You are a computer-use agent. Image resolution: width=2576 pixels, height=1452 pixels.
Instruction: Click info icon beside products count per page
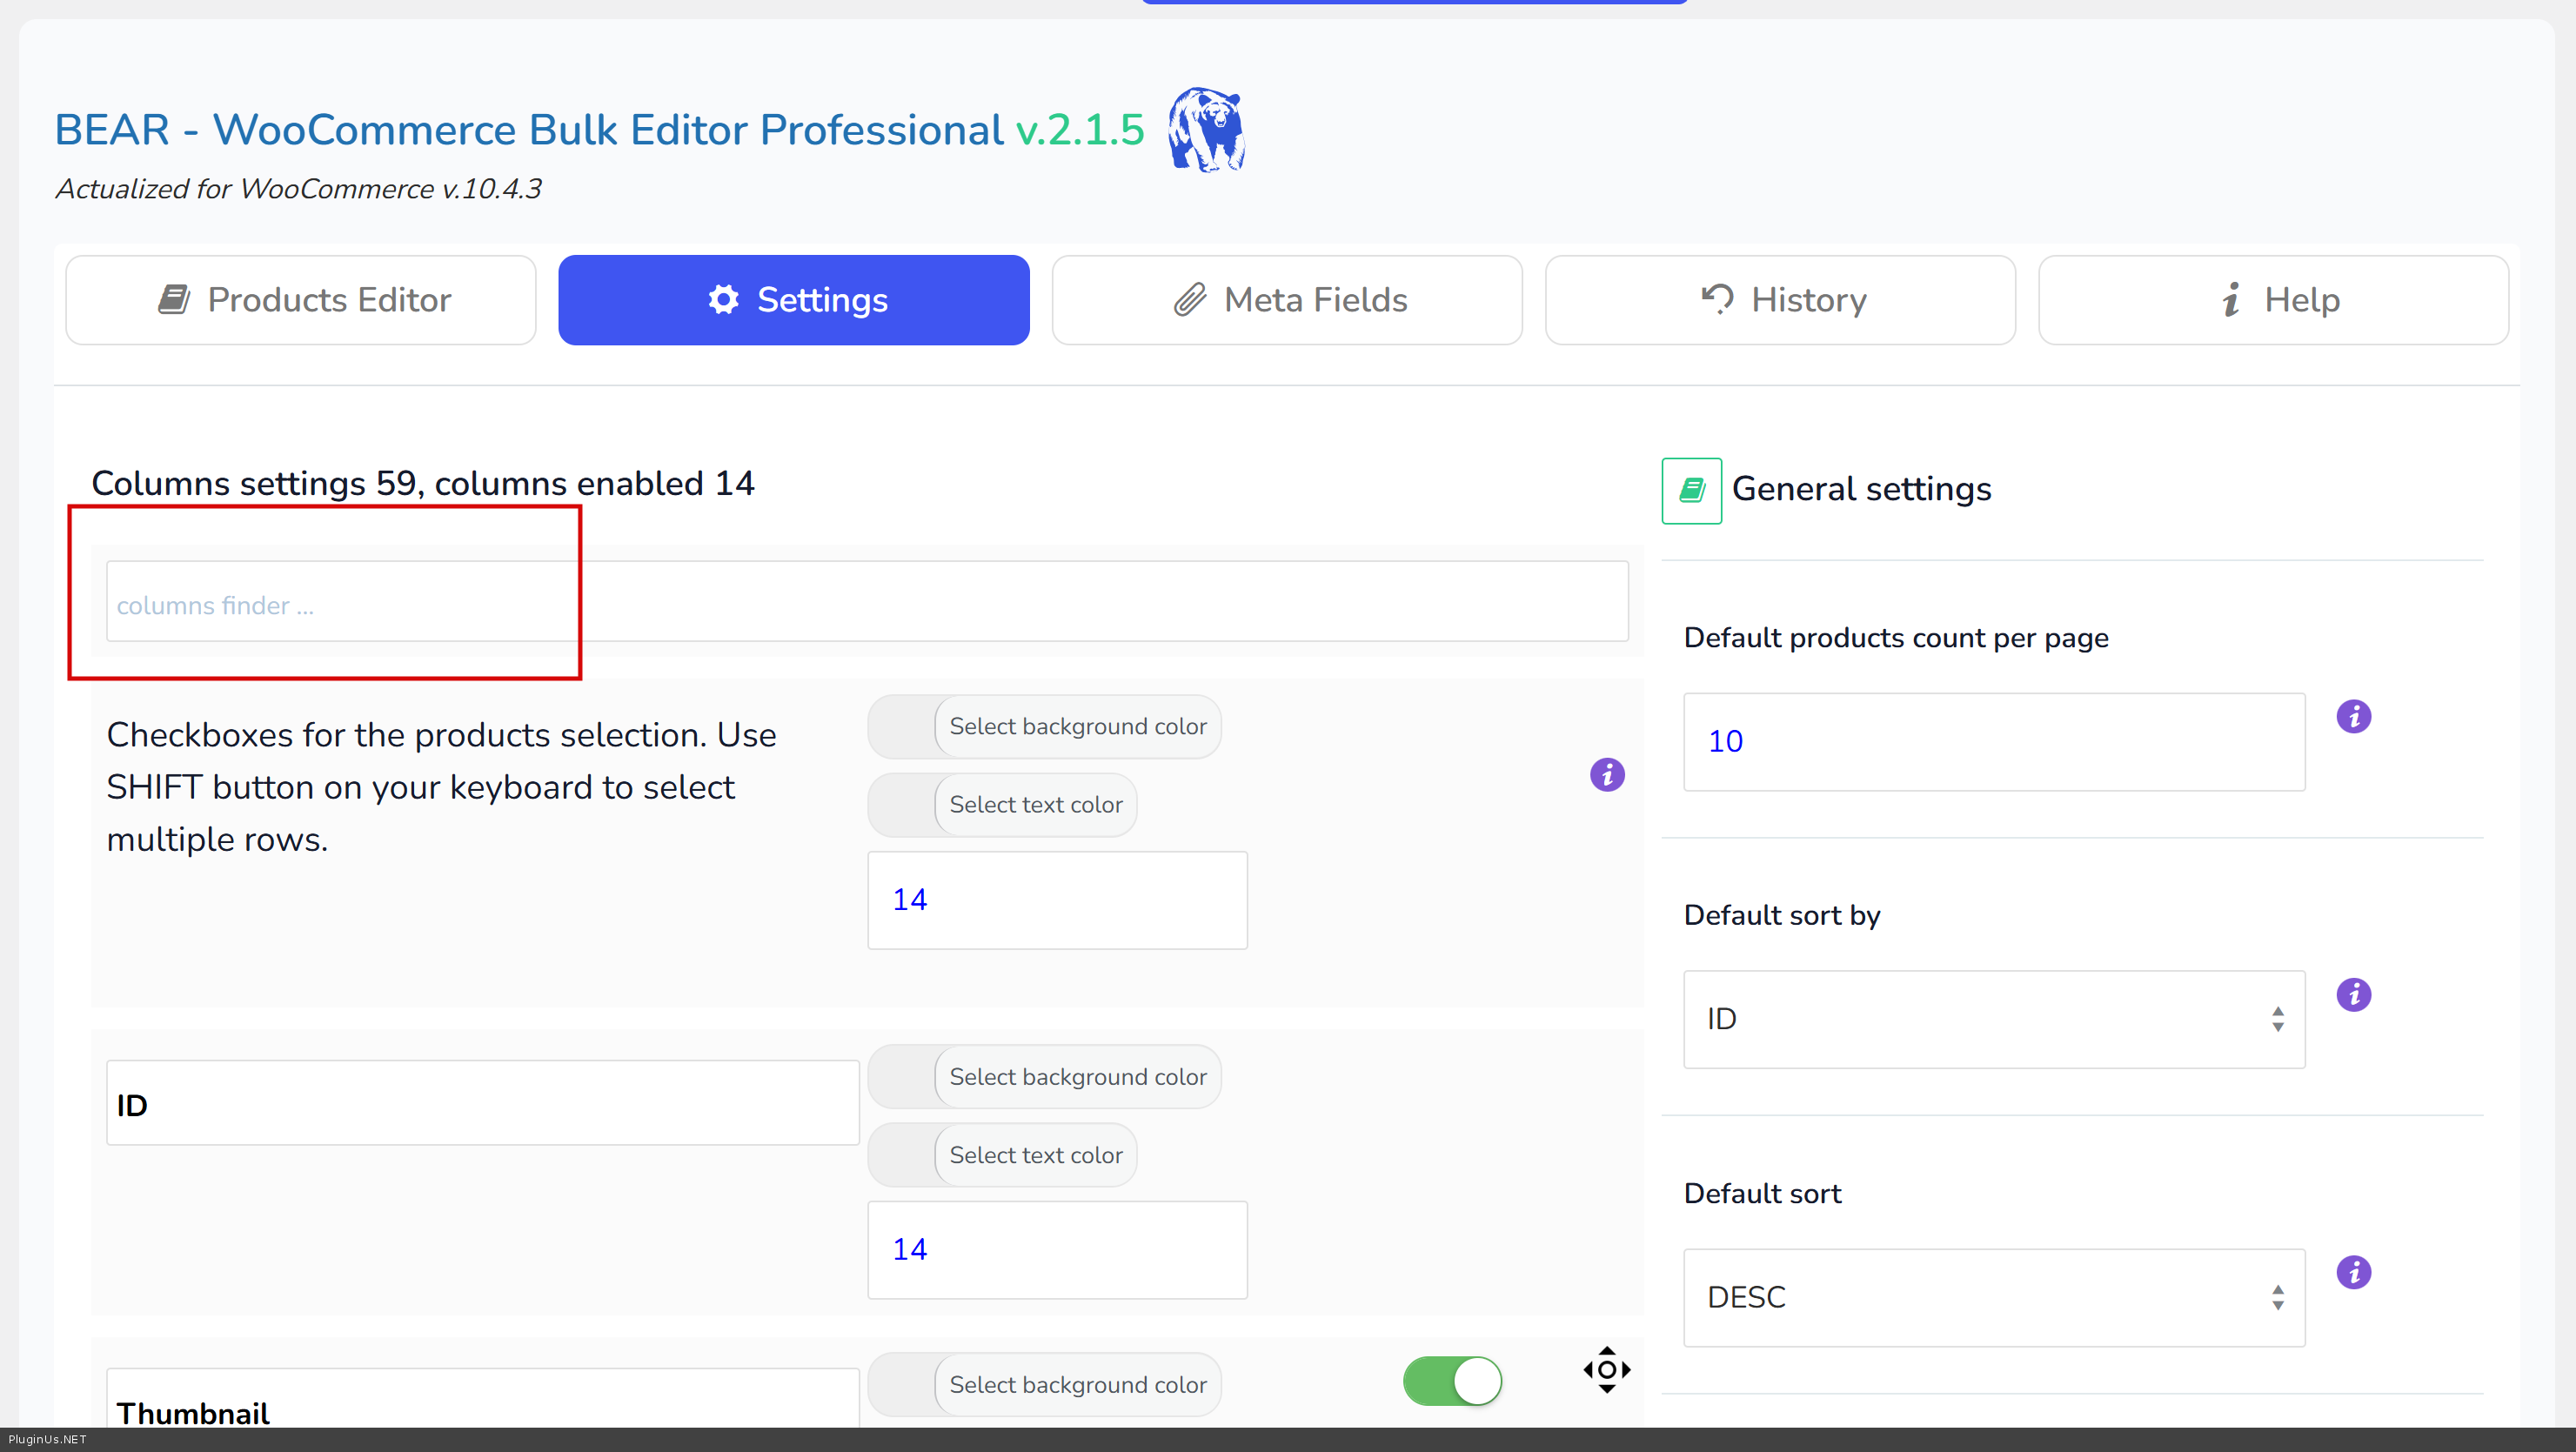[x=2353, y=717]
